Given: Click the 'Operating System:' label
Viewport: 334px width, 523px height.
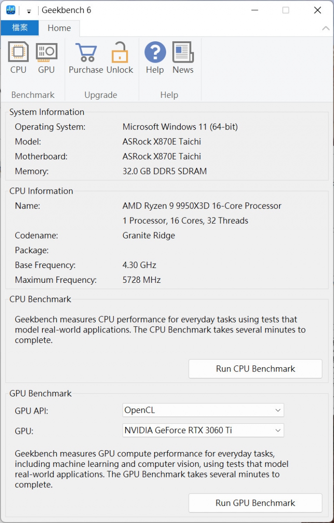Looking at the screenshot, I should [x=50, y=127].
